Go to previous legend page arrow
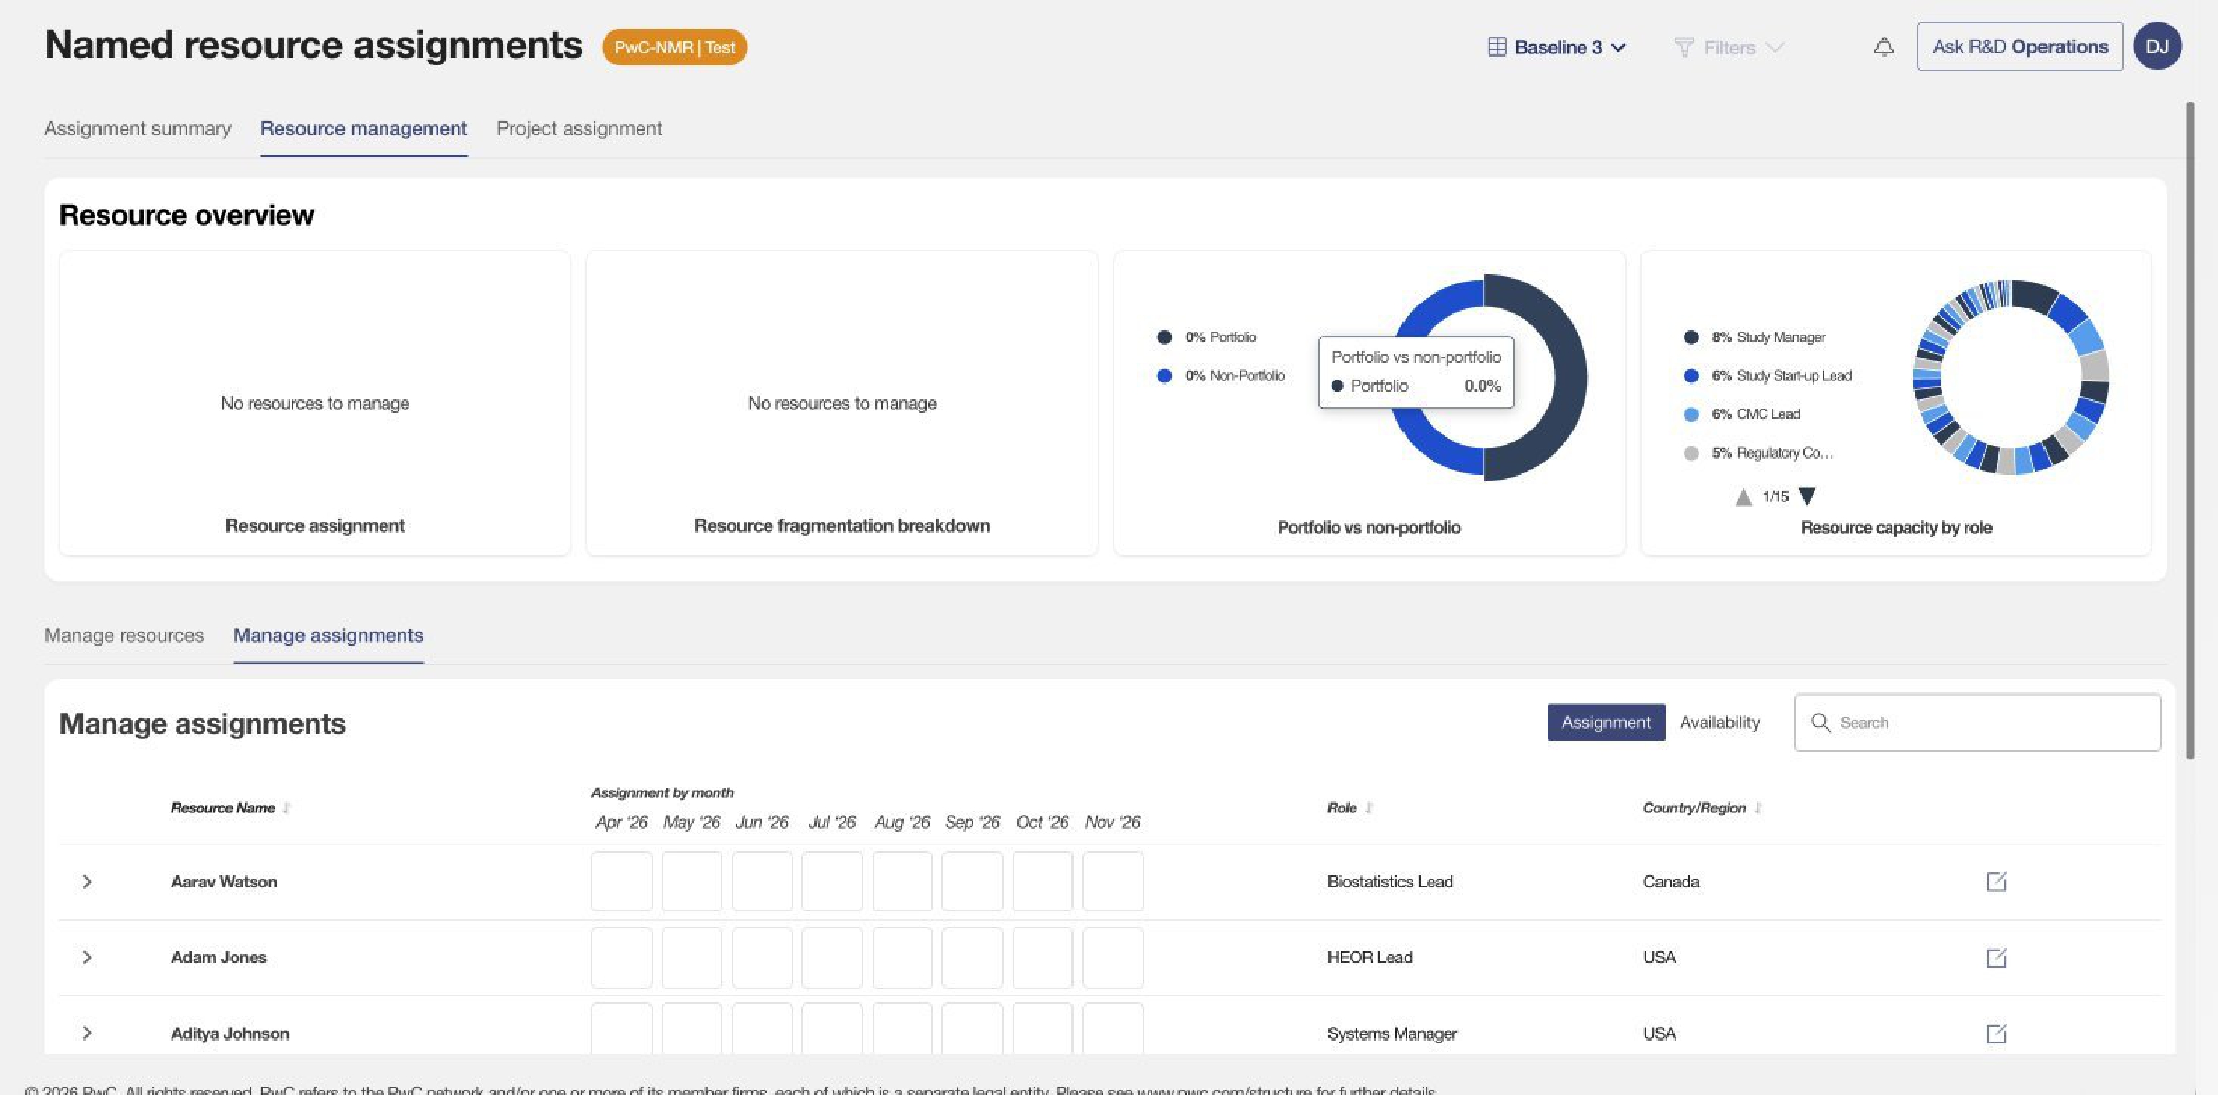Viewport: 2219px width, 1095px height. [x=1744, y=497]
